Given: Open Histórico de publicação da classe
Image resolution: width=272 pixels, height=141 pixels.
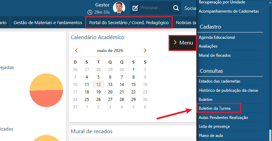Looking at the screenshot, I should (x=228, y=90).
